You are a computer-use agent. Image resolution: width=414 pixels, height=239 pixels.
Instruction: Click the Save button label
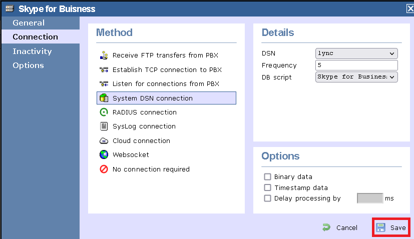pos(398,227)
